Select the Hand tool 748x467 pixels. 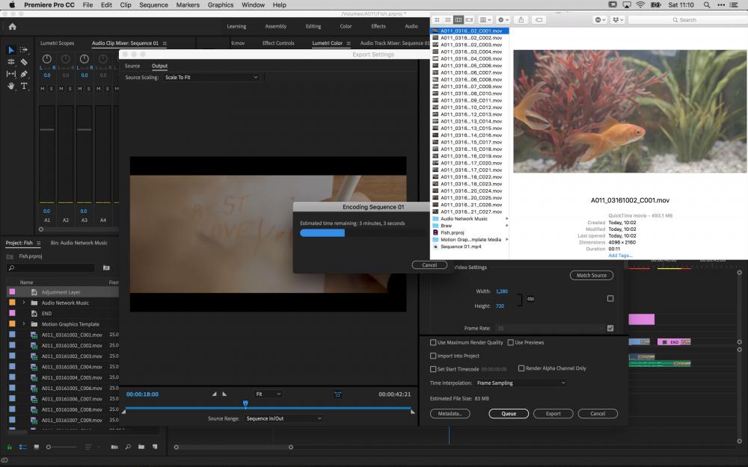point(11,86)
